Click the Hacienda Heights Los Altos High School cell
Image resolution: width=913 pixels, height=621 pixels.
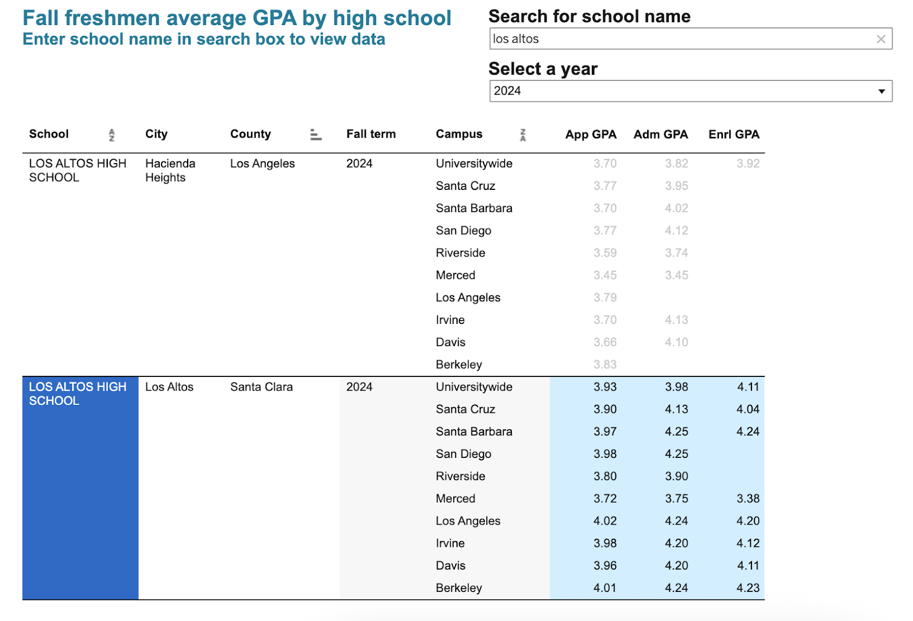coord(78,171)
